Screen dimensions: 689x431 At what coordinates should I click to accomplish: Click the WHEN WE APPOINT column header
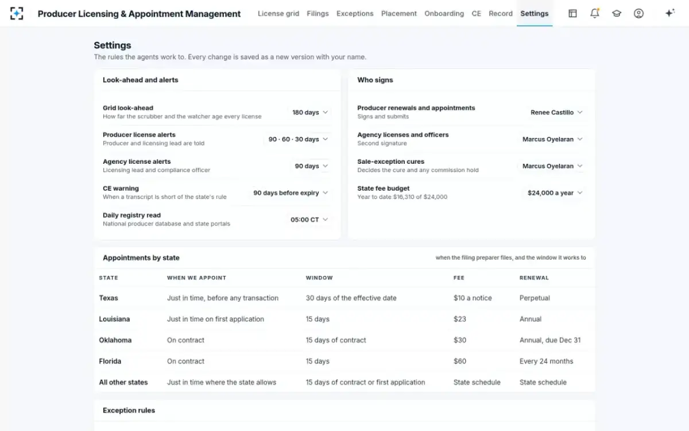click(x=197, y=278)
